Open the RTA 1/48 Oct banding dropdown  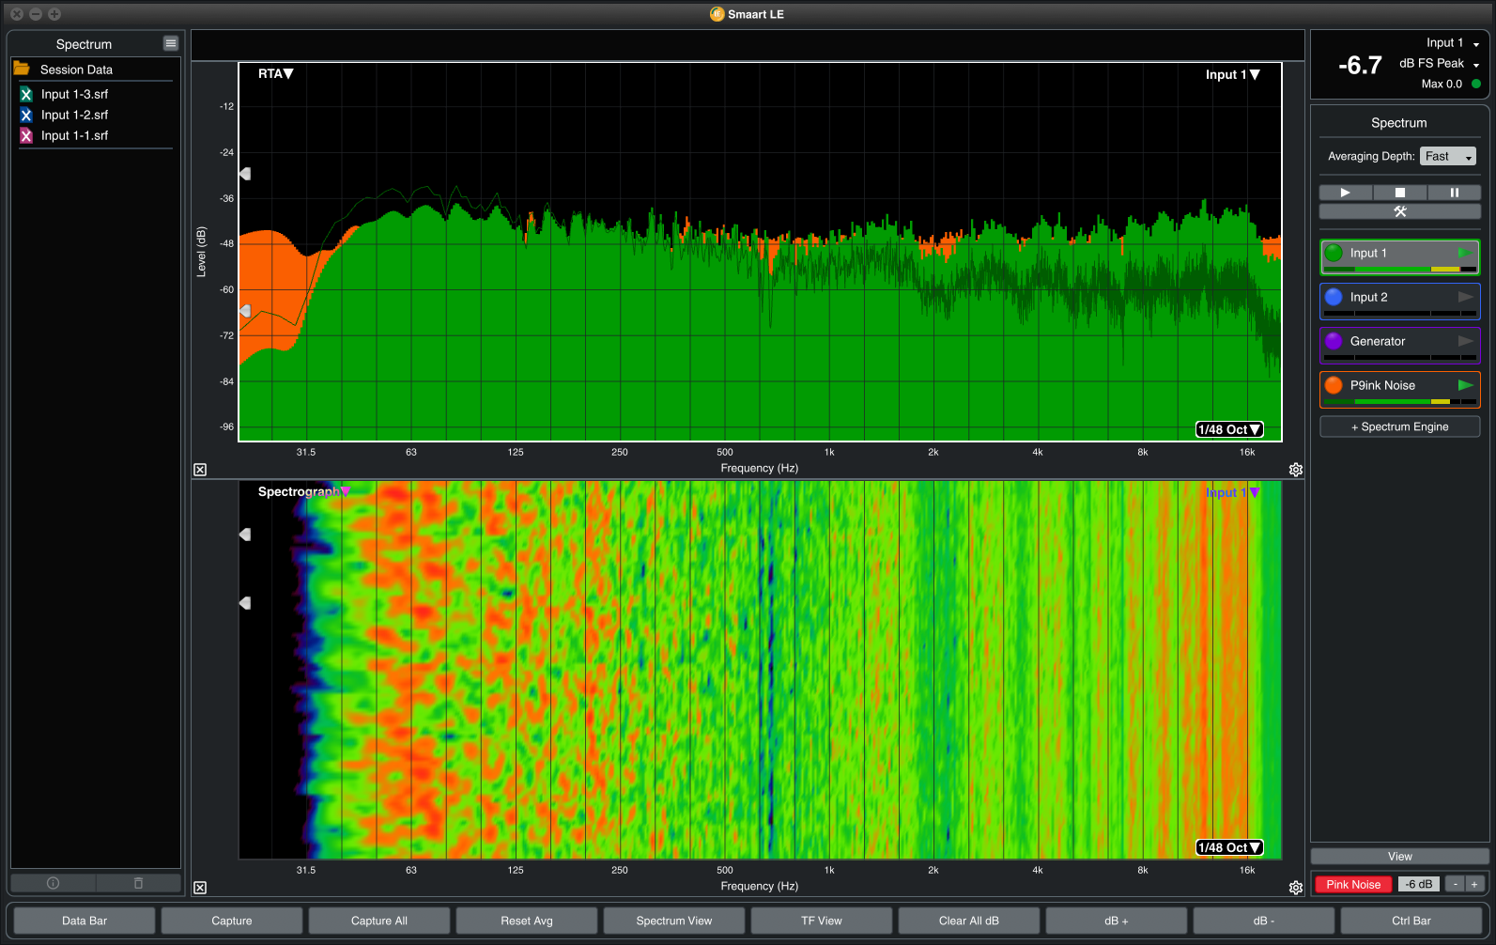click(1229, 429)
